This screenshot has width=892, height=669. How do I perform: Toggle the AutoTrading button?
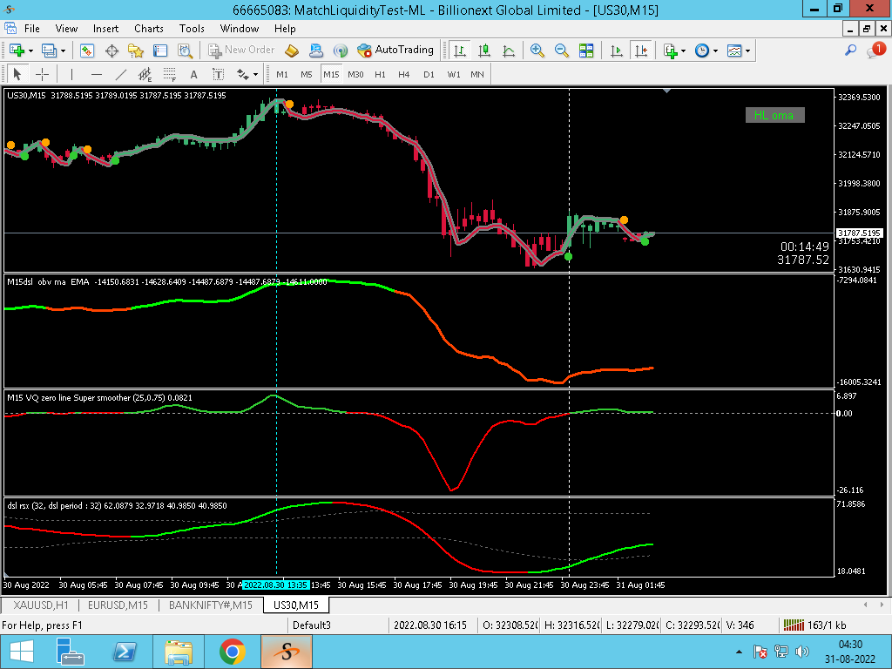coord(395,51)
